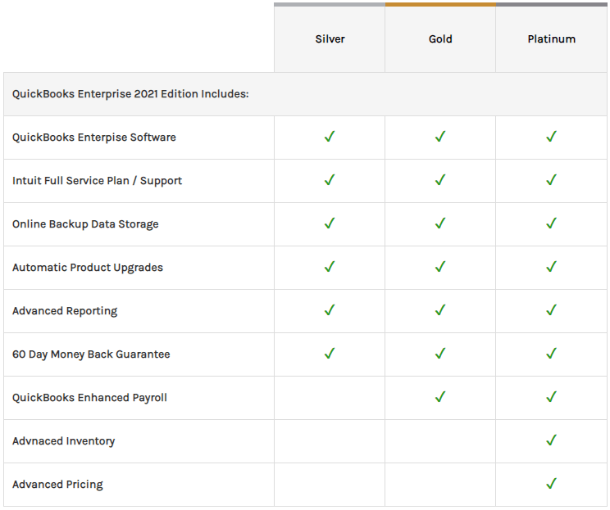This screenshot has width=610, height=510.
Task: Click the orange color bar above Gold
Action: pos(440,4)
